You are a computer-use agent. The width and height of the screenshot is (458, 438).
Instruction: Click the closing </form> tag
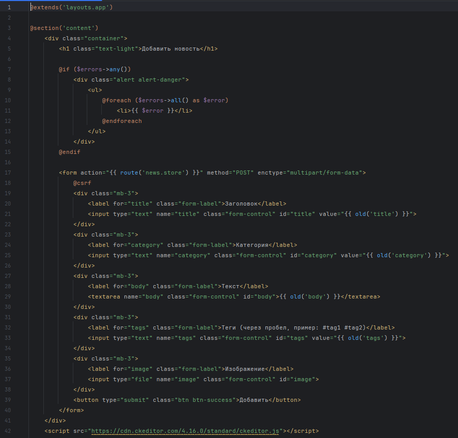coord(71,411)
